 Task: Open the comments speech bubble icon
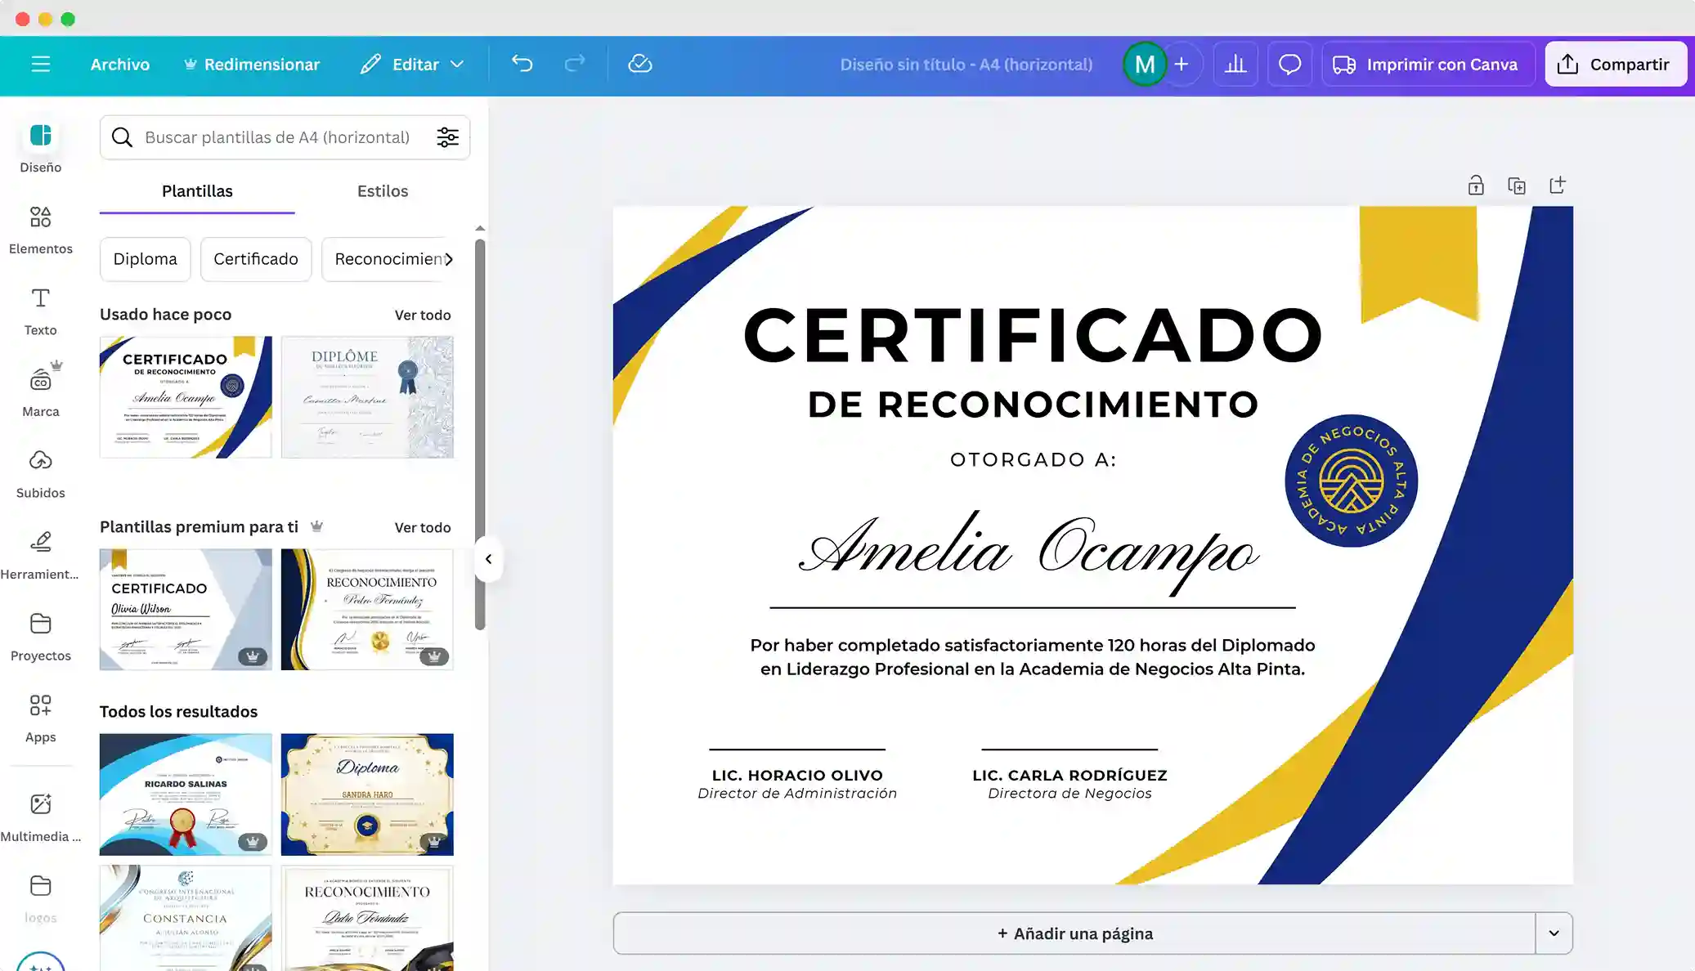click(1289, 64)
